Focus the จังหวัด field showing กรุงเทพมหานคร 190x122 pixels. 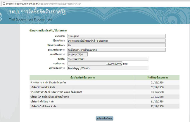107,59
